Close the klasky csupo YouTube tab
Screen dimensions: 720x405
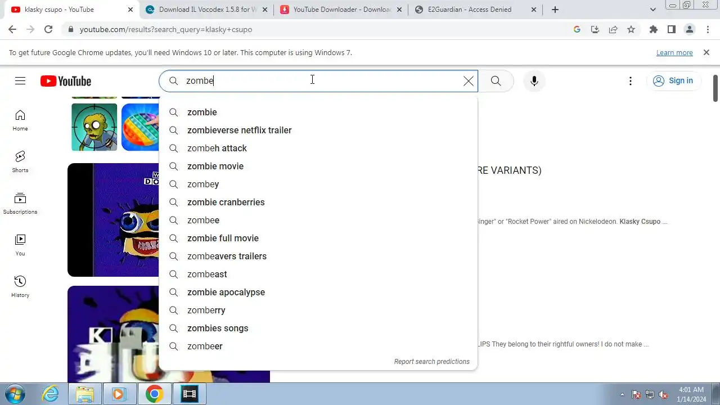[x=130, y=10]
